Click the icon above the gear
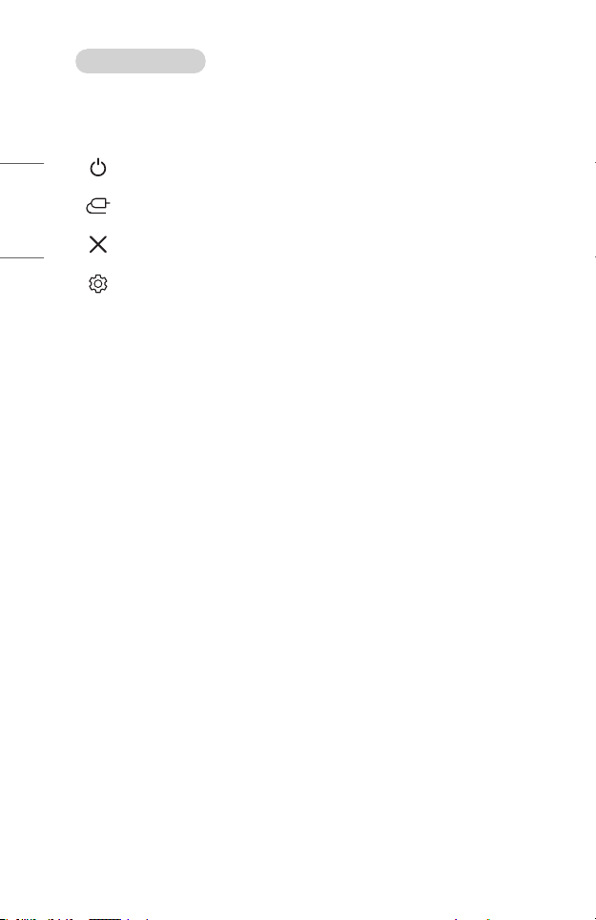Screen dimensions: 596x920 [x=98, y=244]
